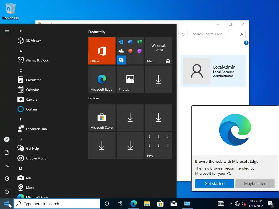Click the G letter group header
This screenshot has width=279, height=209.
(x=21, y=139)
